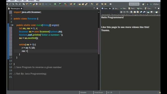Click the Search flashlight icon in the toolbar
This screenshot has width=167, height=94.
click(86, 4)
